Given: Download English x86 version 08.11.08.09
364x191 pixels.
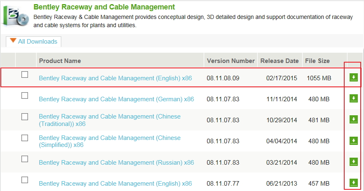Looking at the screenshot, I should click(353, 77).
